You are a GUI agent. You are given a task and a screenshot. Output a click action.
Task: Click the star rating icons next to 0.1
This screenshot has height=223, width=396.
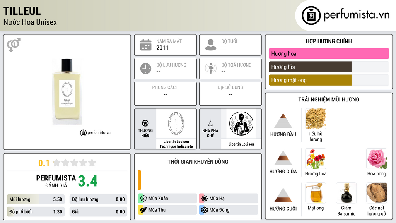coord(75,163)
